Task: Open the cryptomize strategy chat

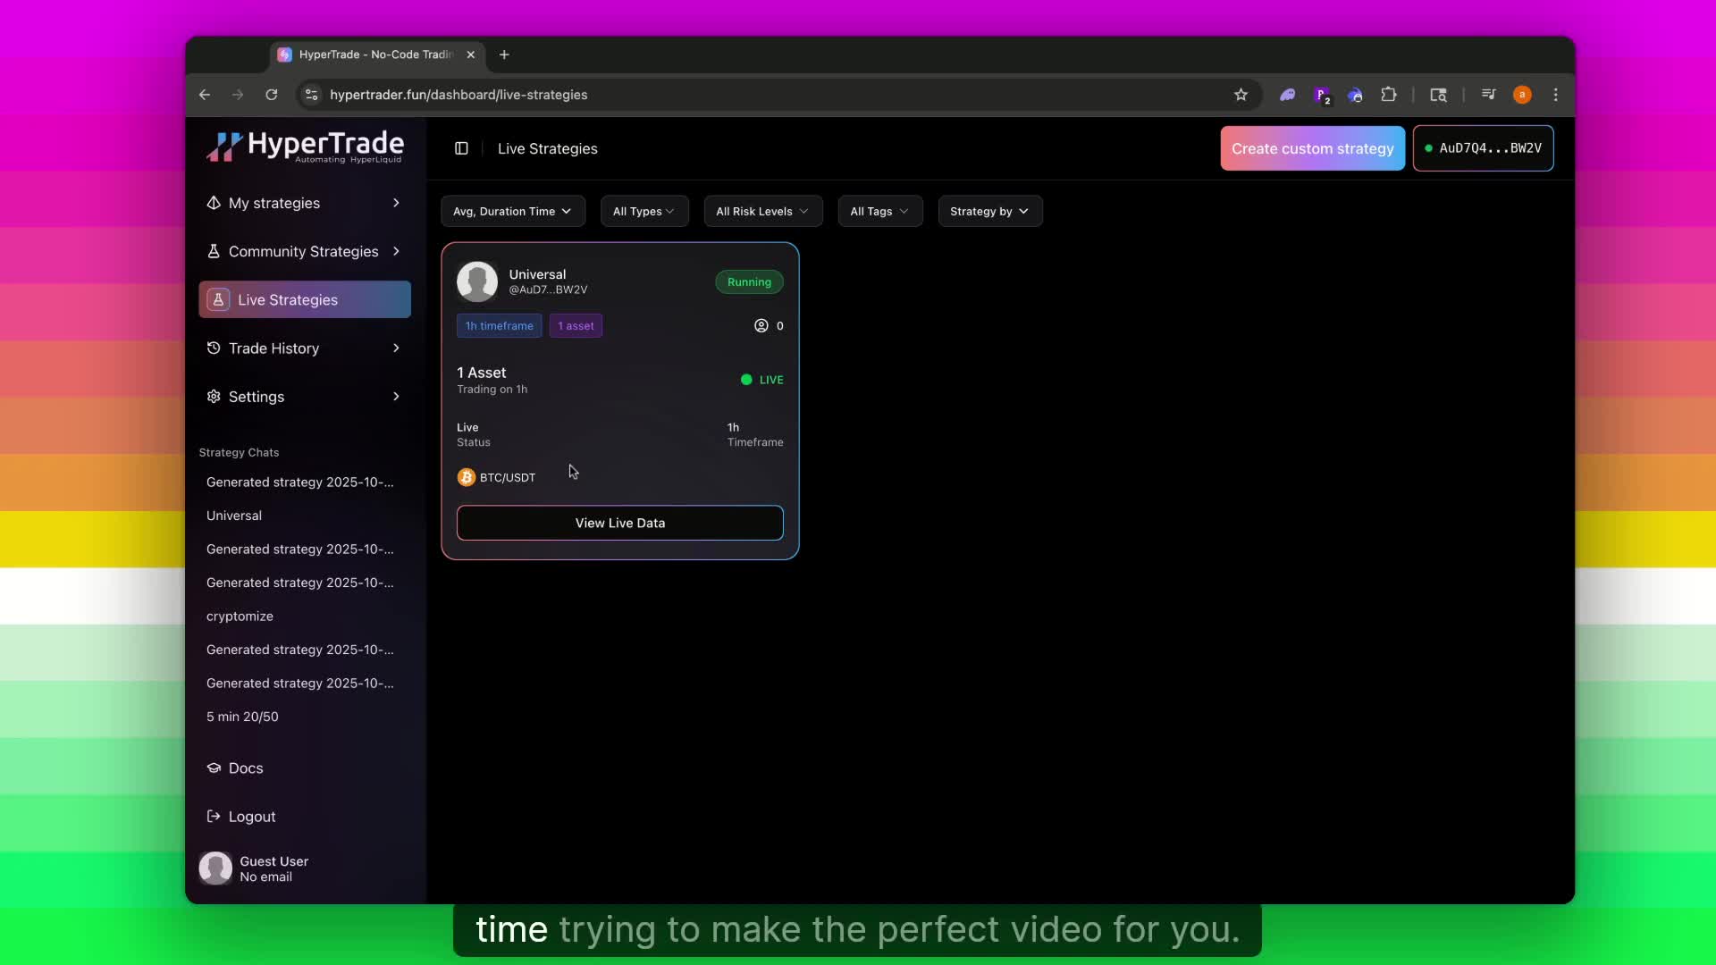Action: 240,617
